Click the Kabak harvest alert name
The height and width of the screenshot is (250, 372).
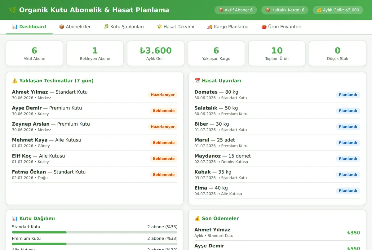(202, 172)
